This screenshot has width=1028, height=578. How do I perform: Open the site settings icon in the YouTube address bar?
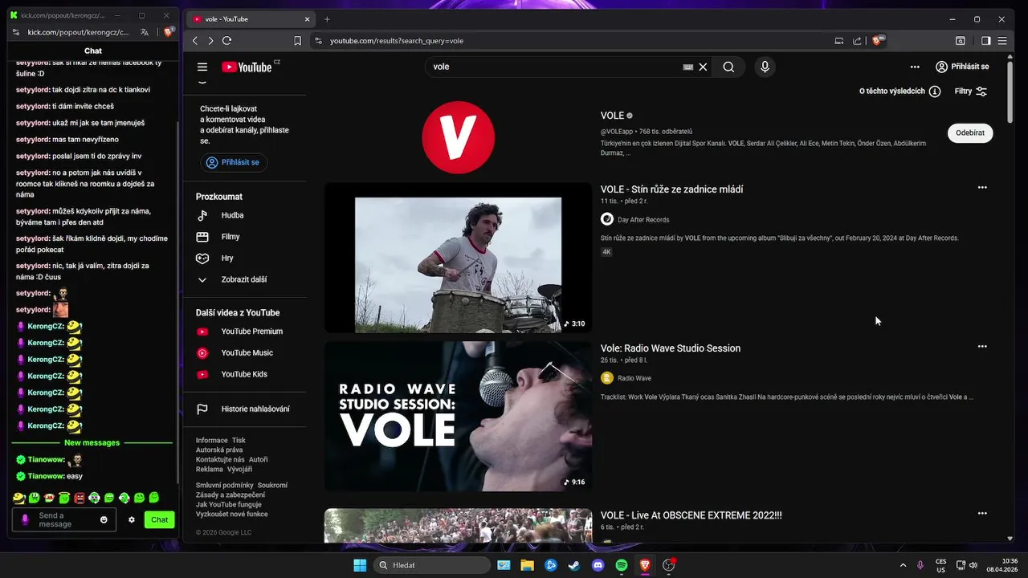coord(318,41)
